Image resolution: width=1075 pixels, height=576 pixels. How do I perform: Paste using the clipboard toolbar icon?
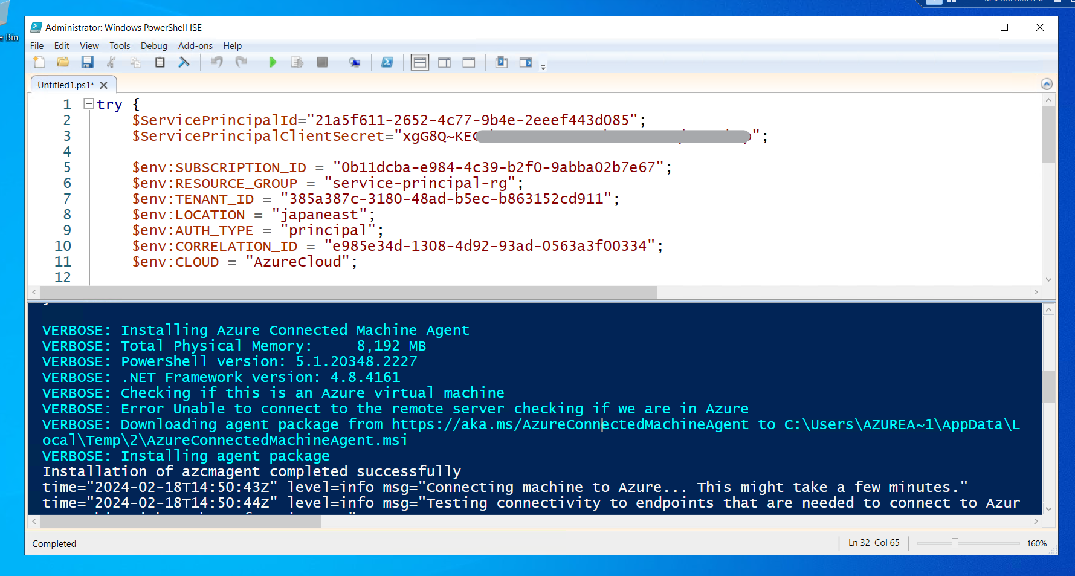coord(160,62)
